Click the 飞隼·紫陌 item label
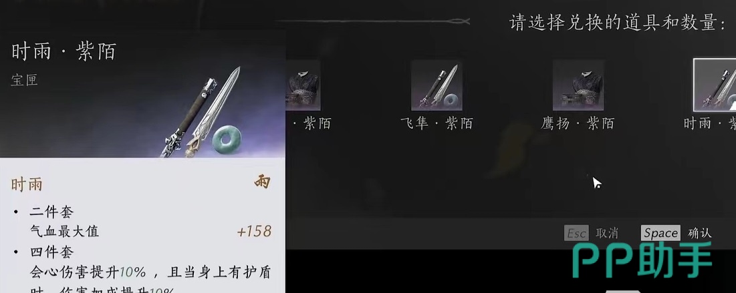The height and width of the screenshot is (293, 736). pyautogui.click(x=436, y=123)
